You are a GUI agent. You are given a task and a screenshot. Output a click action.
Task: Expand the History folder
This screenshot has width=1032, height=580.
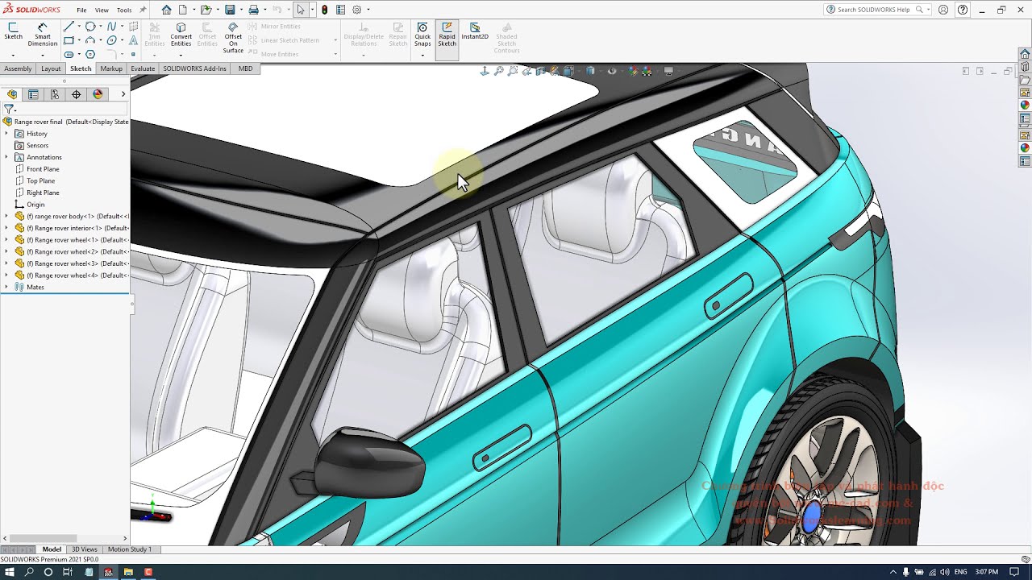[6, 134]
